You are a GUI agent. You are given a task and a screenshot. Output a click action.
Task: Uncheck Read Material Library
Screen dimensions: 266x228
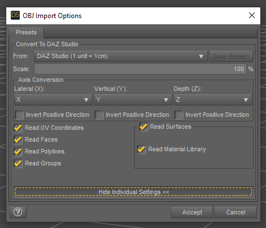pos(141,150)
